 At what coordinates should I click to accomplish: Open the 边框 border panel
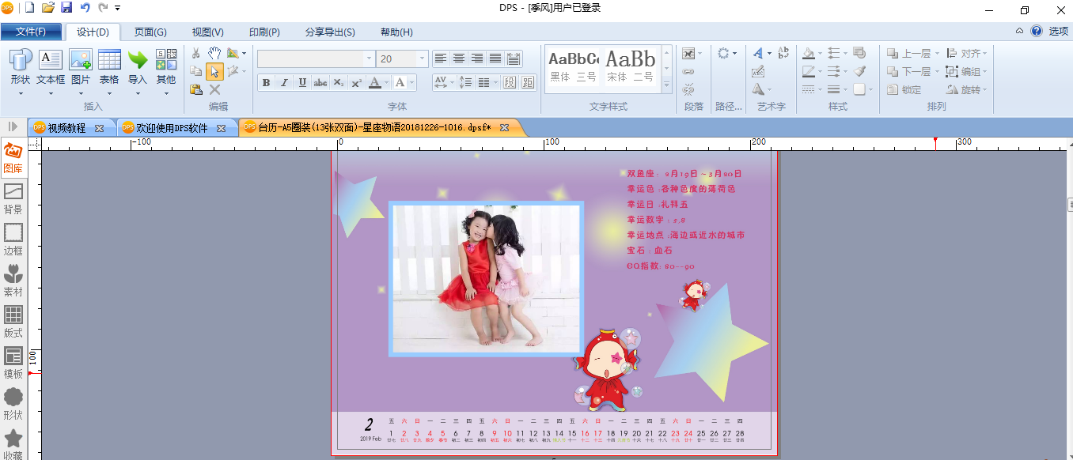click(x=13, y=240)
